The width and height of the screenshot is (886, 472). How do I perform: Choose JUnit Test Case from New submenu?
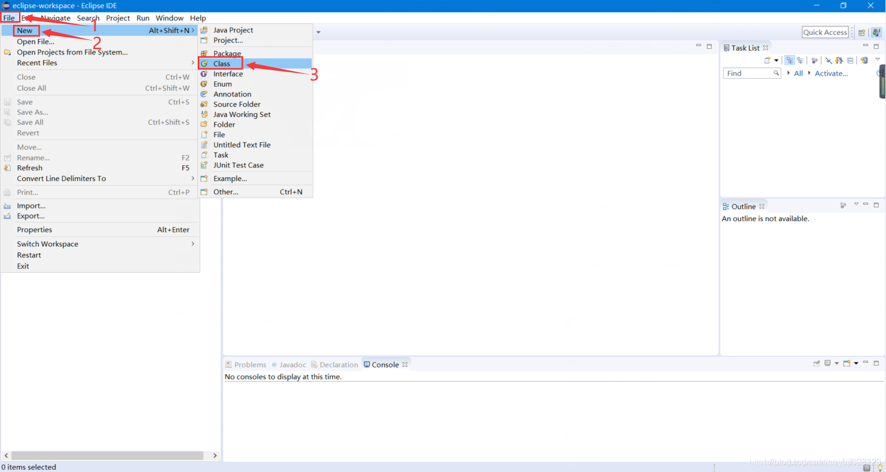pyautogui.click(x=255, y=165)
